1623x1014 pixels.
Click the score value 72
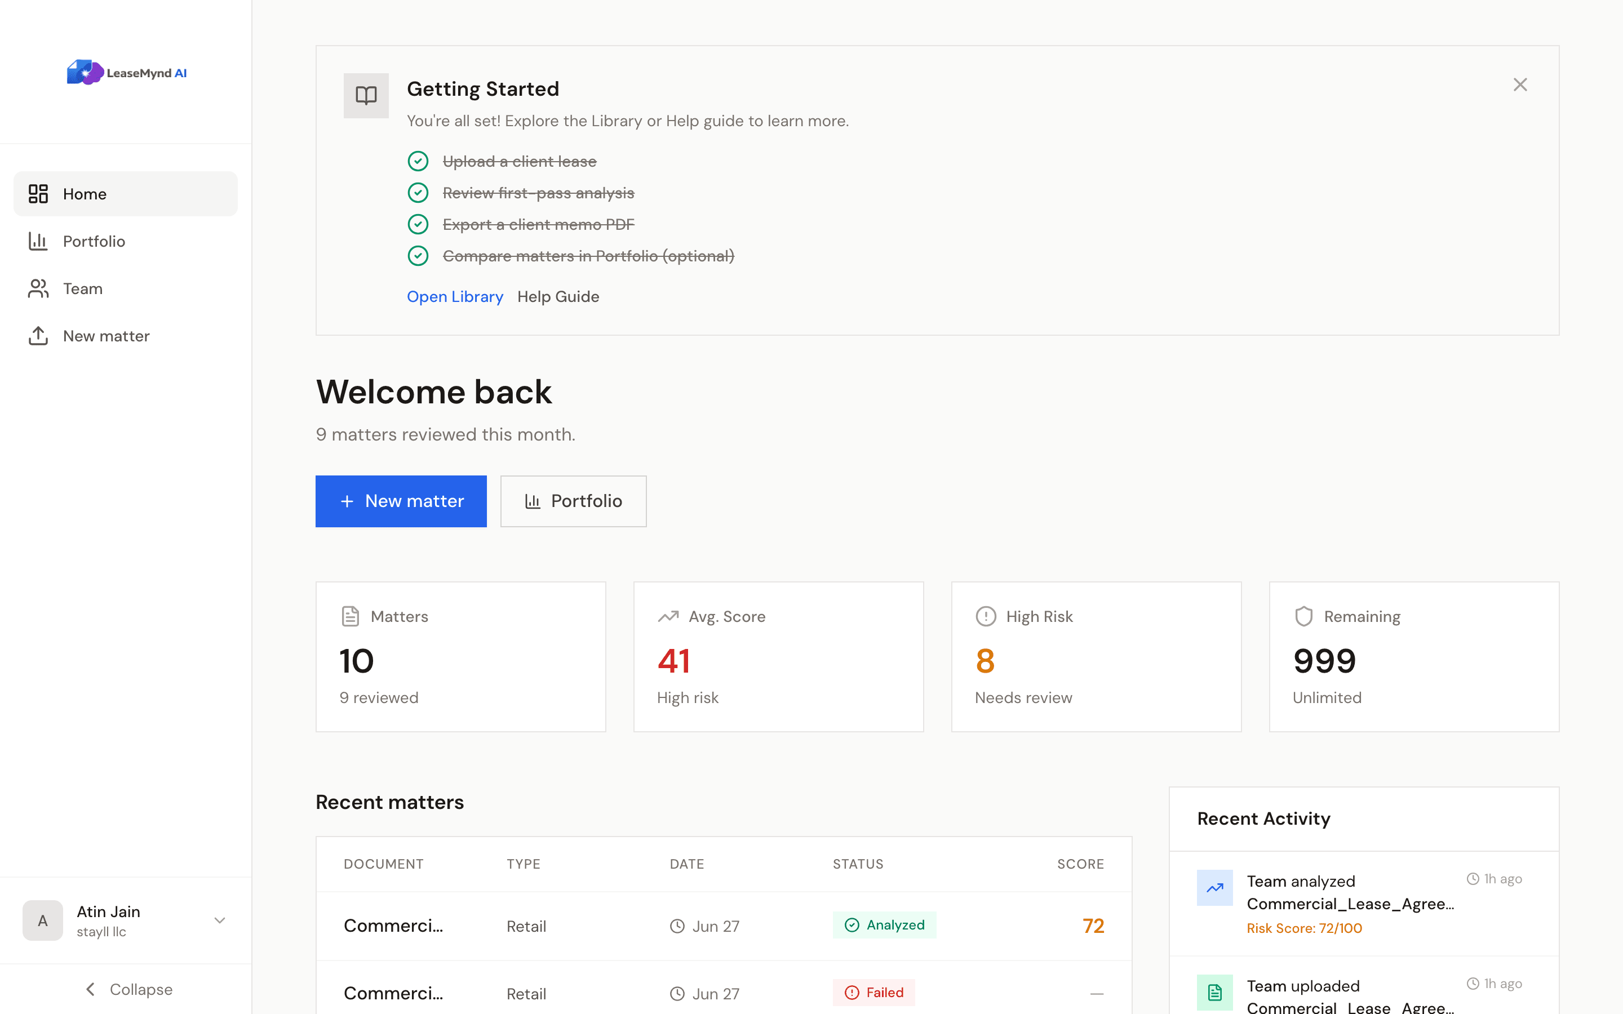(x=1093, y=926)
